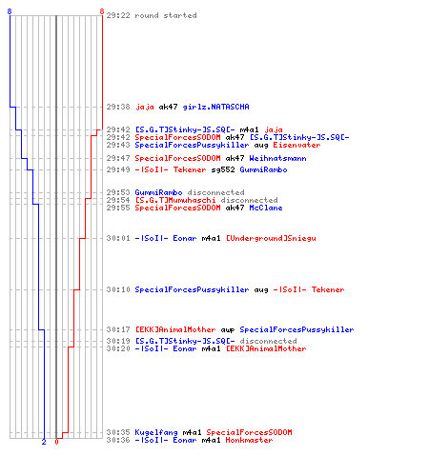
Task: Click [Underground]Sniegu at 30:01
Action: [271, 238]
